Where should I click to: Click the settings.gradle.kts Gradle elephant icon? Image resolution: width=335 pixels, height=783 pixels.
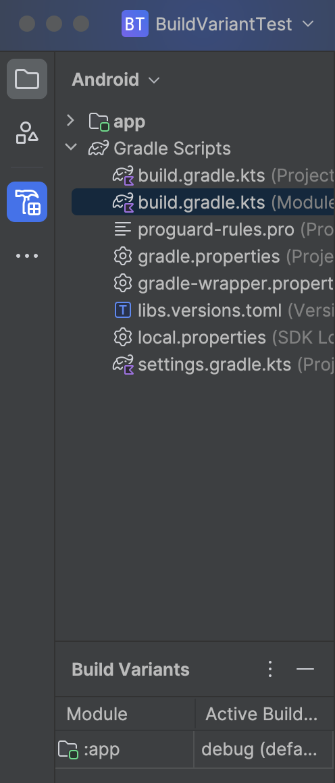click(x=123, y=364)
